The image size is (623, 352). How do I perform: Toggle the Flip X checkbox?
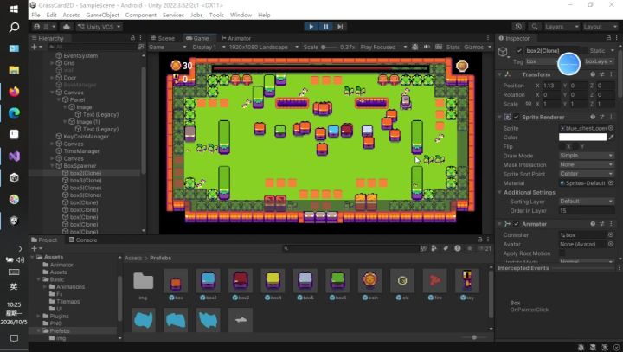562,147
